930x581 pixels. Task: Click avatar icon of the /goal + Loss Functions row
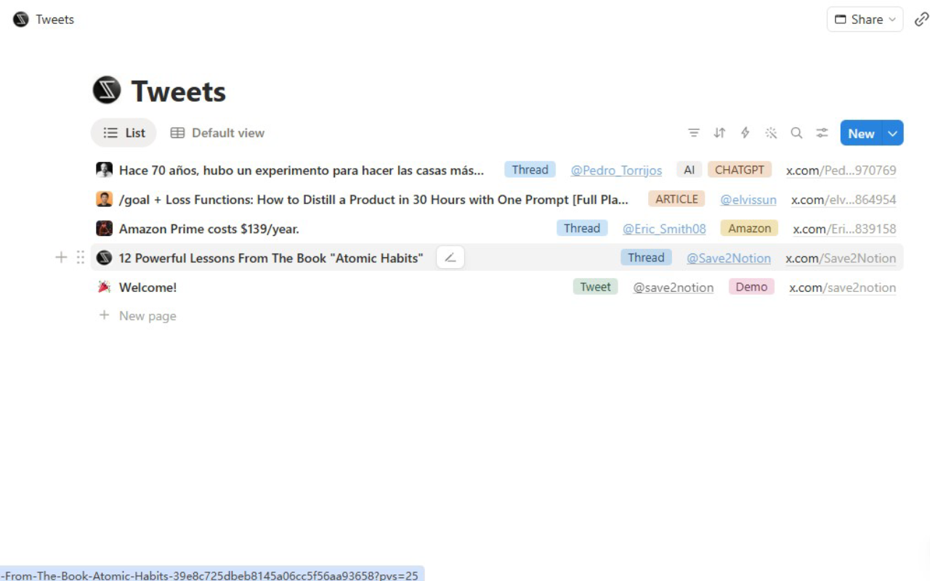[104, 199]
